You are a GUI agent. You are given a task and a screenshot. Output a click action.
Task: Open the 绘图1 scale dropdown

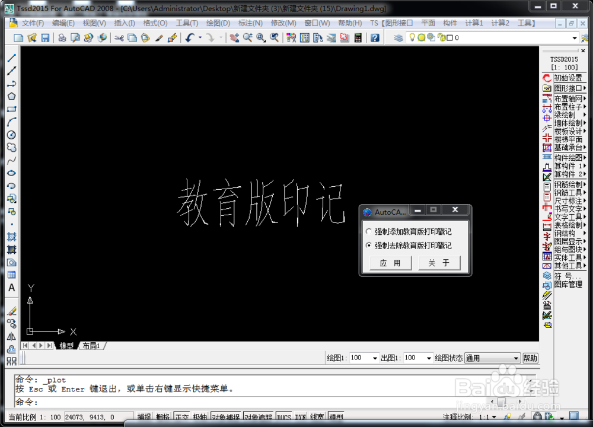coord(375,358)
